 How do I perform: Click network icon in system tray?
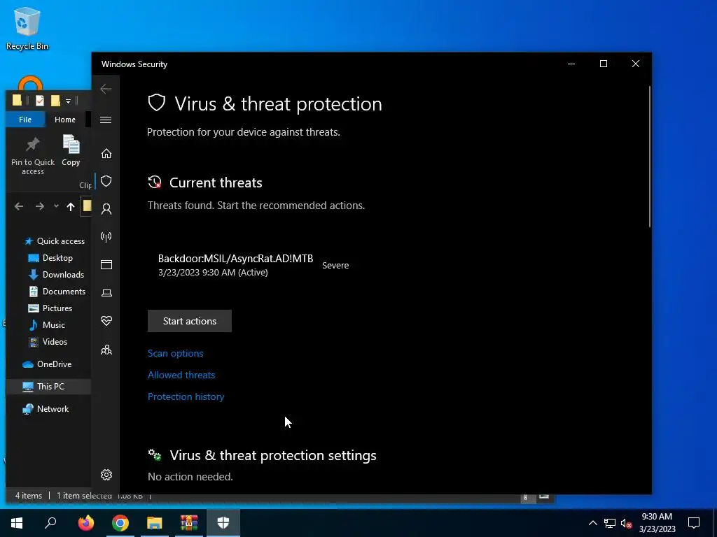pos(610,523)
